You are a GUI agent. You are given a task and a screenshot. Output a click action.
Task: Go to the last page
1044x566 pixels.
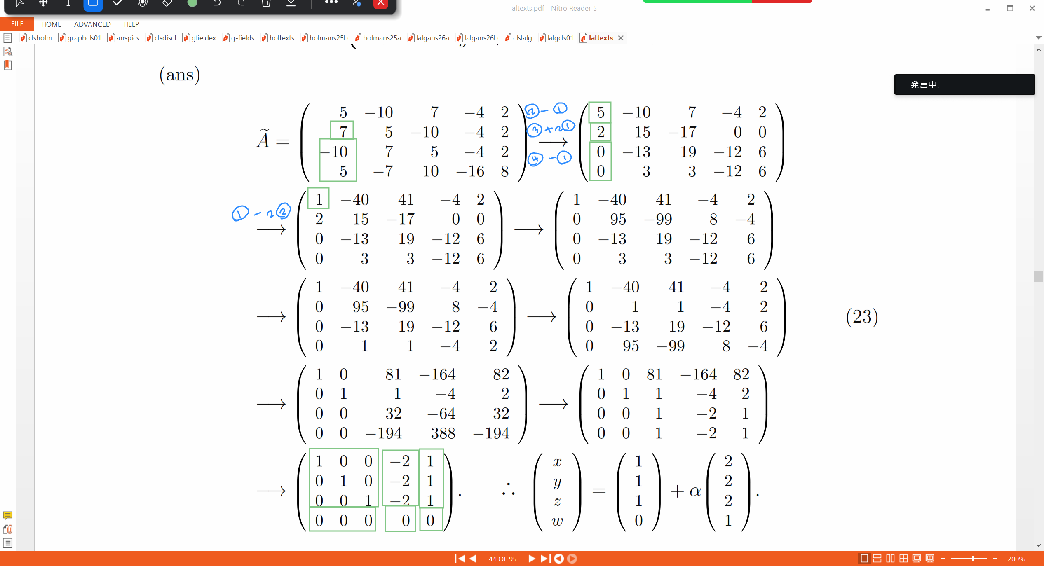pos(545,559)
